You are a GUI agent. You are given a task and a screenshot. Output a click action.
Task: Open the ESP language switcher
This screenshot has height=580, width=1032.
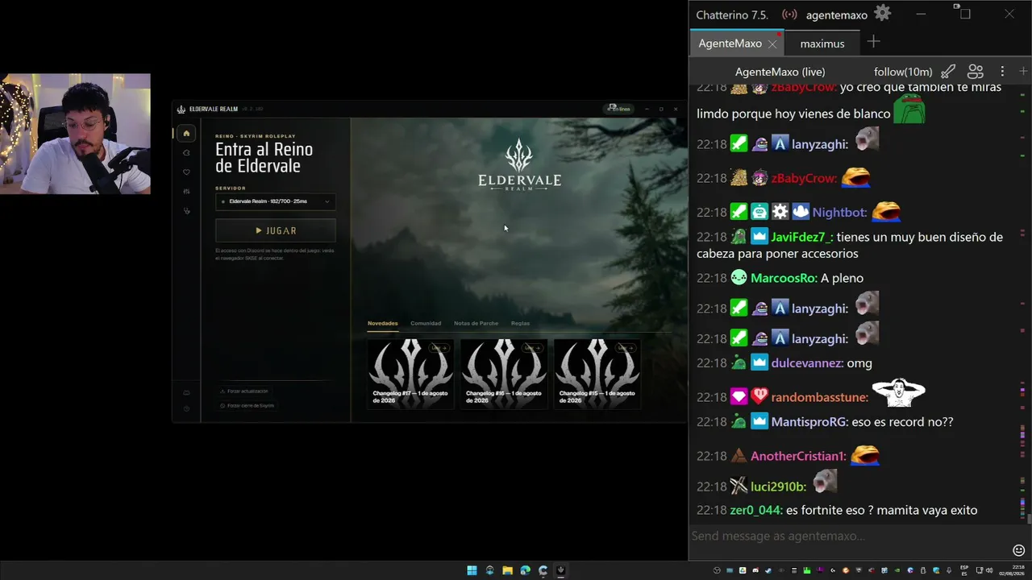[963, 570]
